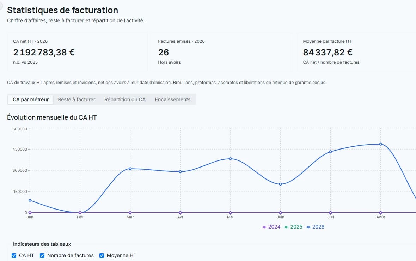
Task: Uncheck the CA HT indicator checkbox
Action: [x=14, y=255]
